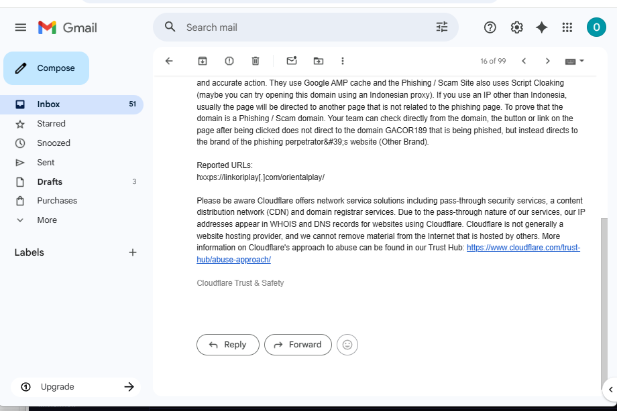Screen dimensions: 617x411
Task: Click the Labels heading
Action: pyautogui.click(x=29, y=252)
